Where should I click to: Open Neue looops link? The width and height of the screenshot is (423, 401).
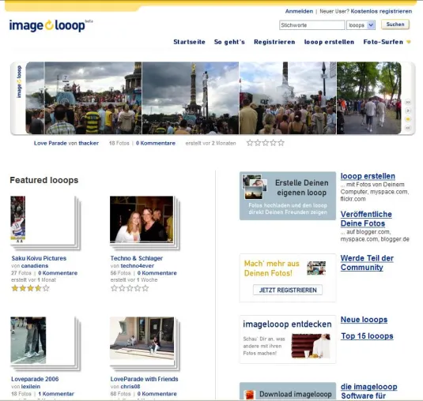[x=364, y=320]
